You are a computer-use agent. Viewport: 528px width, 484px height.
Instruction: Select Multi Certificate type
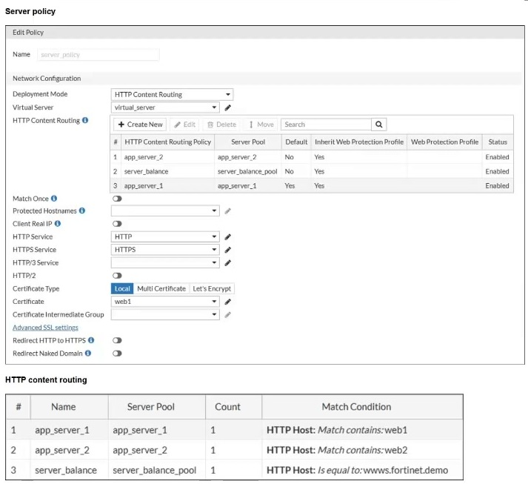point(161,289)
